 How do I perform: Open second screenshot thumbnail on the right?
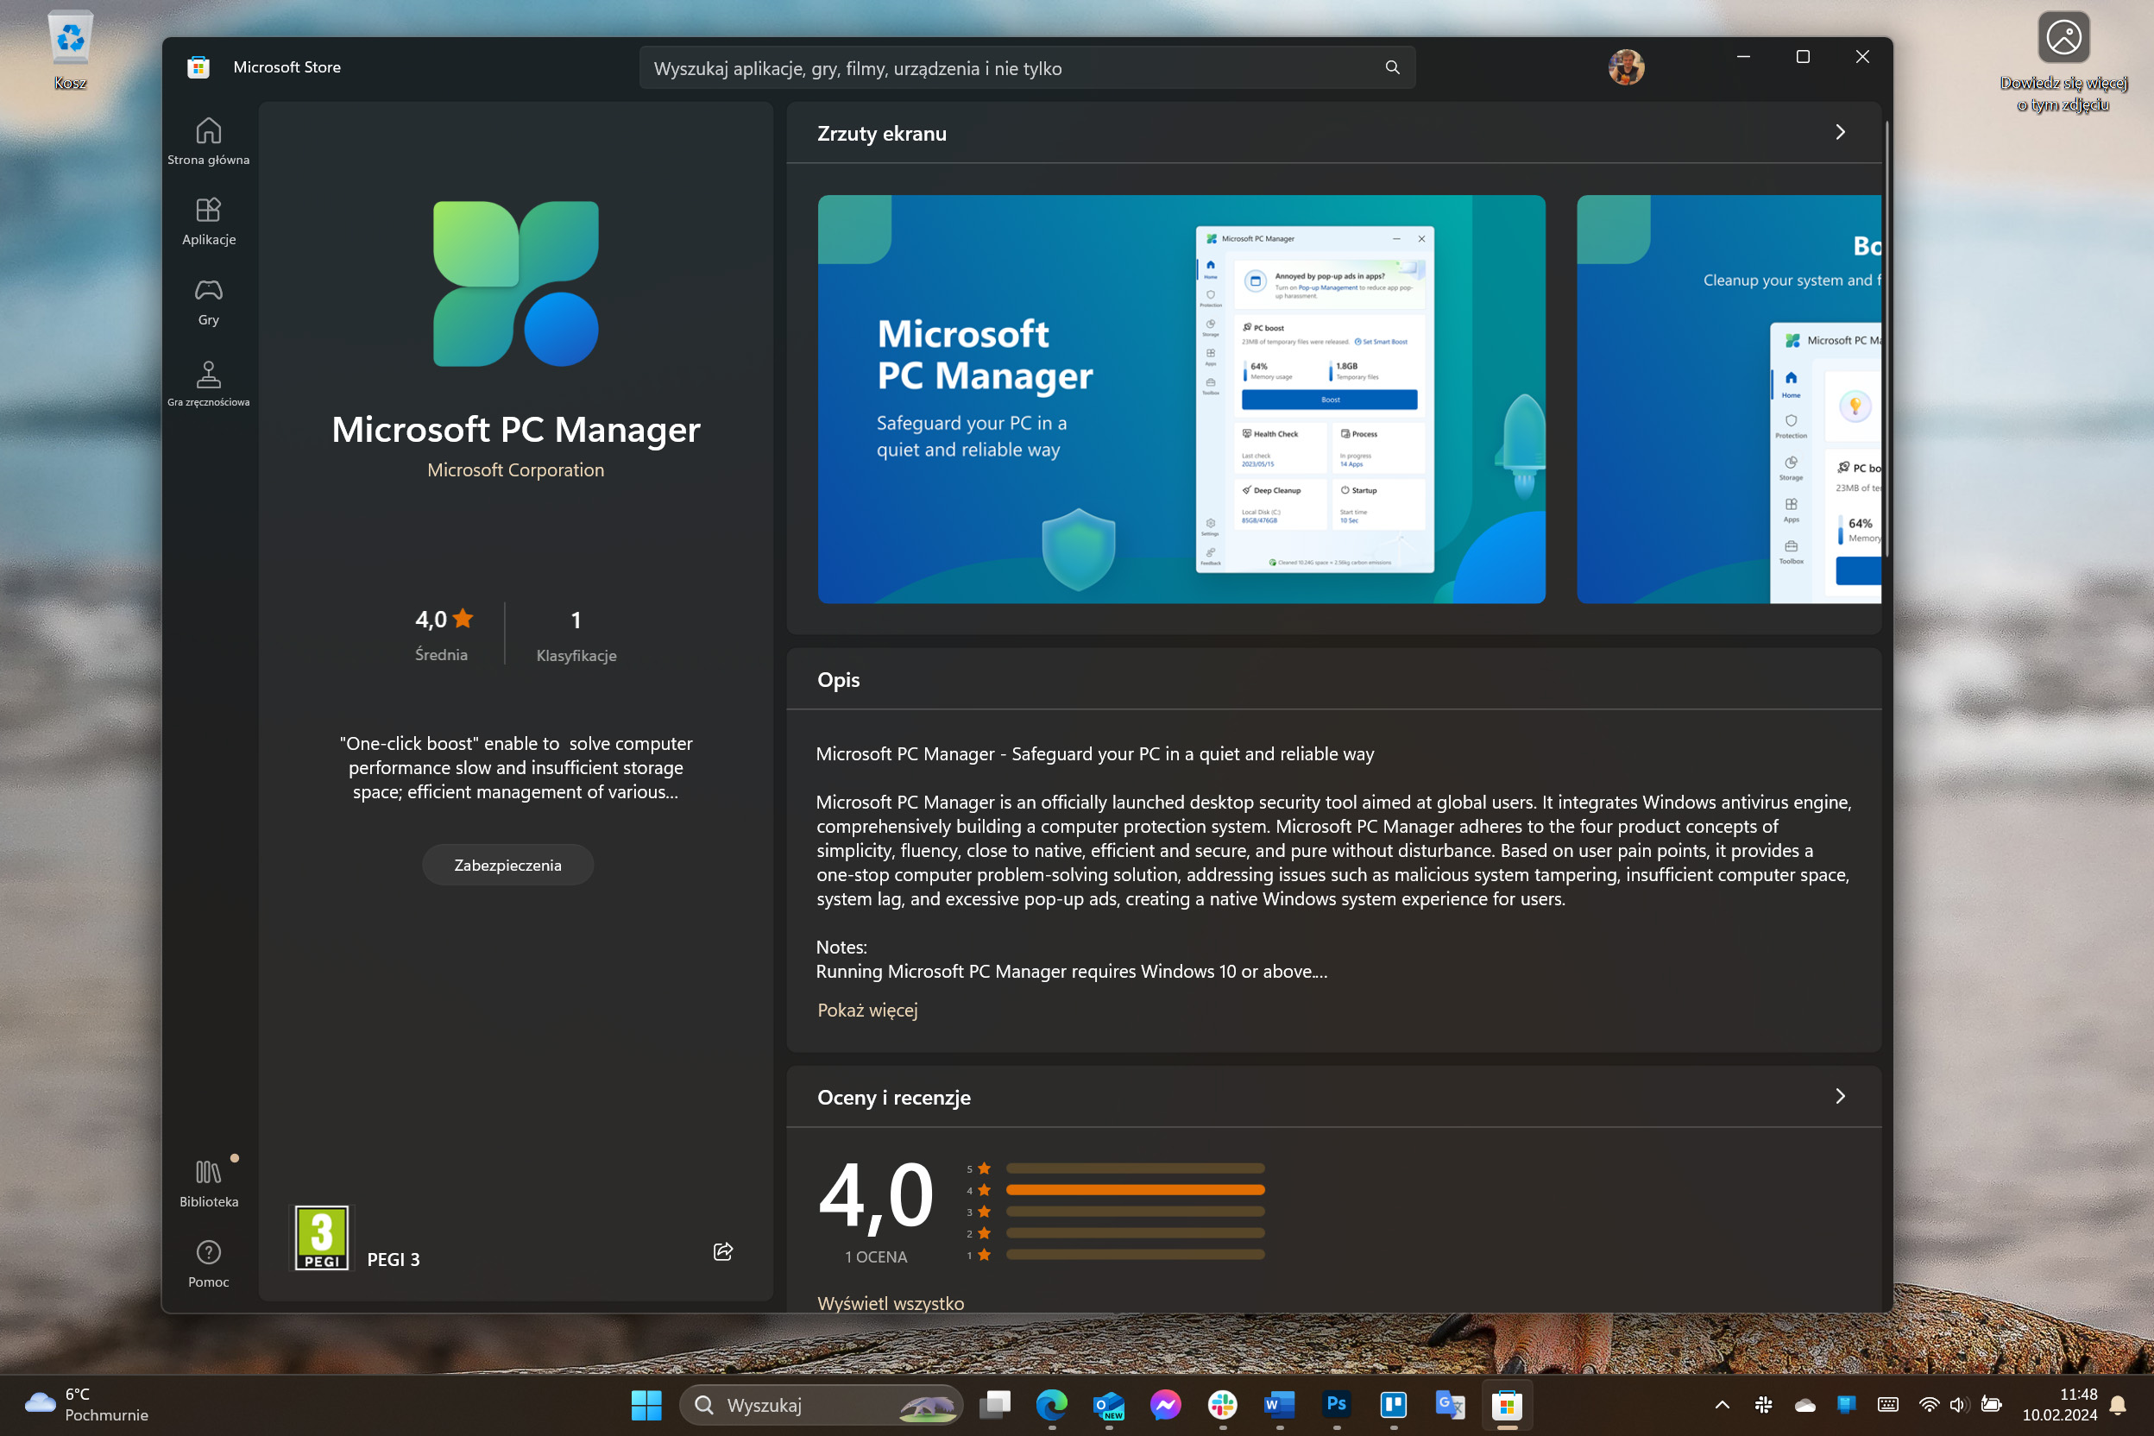point(1729,400)
